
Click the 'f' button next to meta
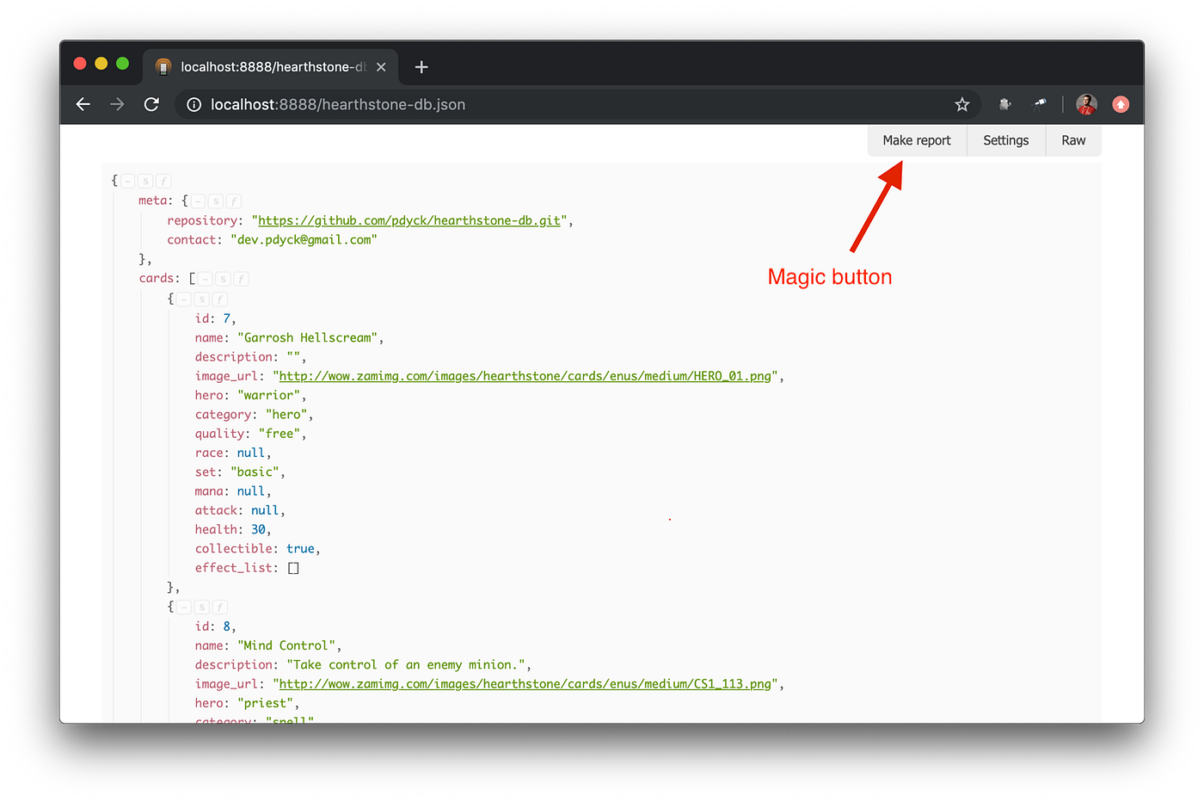234,201
